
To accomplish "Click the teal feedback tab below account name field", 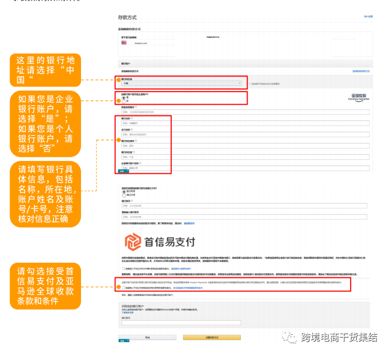I will pyautogui.click(x=124, y=171).
